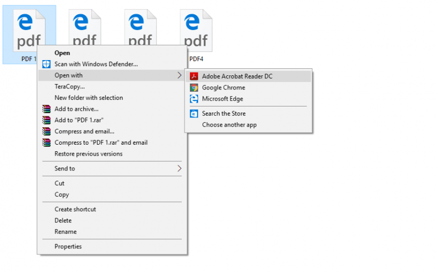Select the PDF4 file icon
The image size is (438, 273).
[196, 30]
